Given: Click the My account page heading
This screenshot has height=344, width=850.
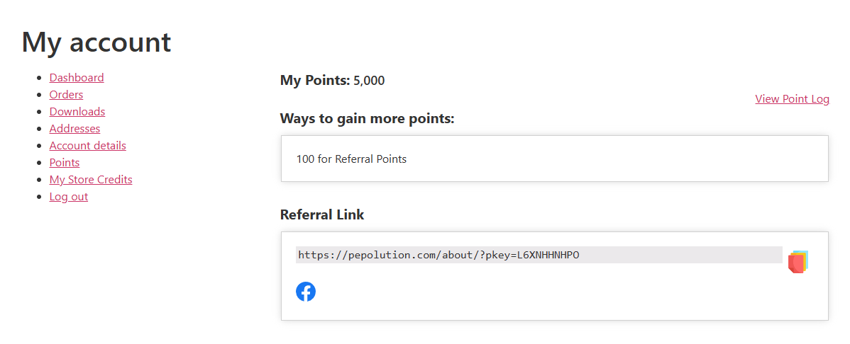Looking at the screenshot, I should pos(96,42).
